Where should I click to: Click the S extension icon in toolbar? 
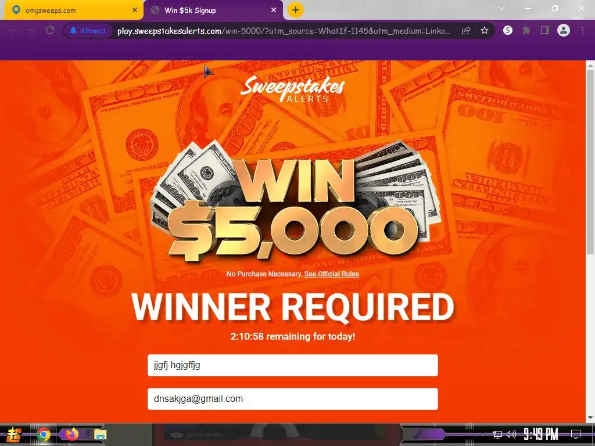[x=508, y=31]
